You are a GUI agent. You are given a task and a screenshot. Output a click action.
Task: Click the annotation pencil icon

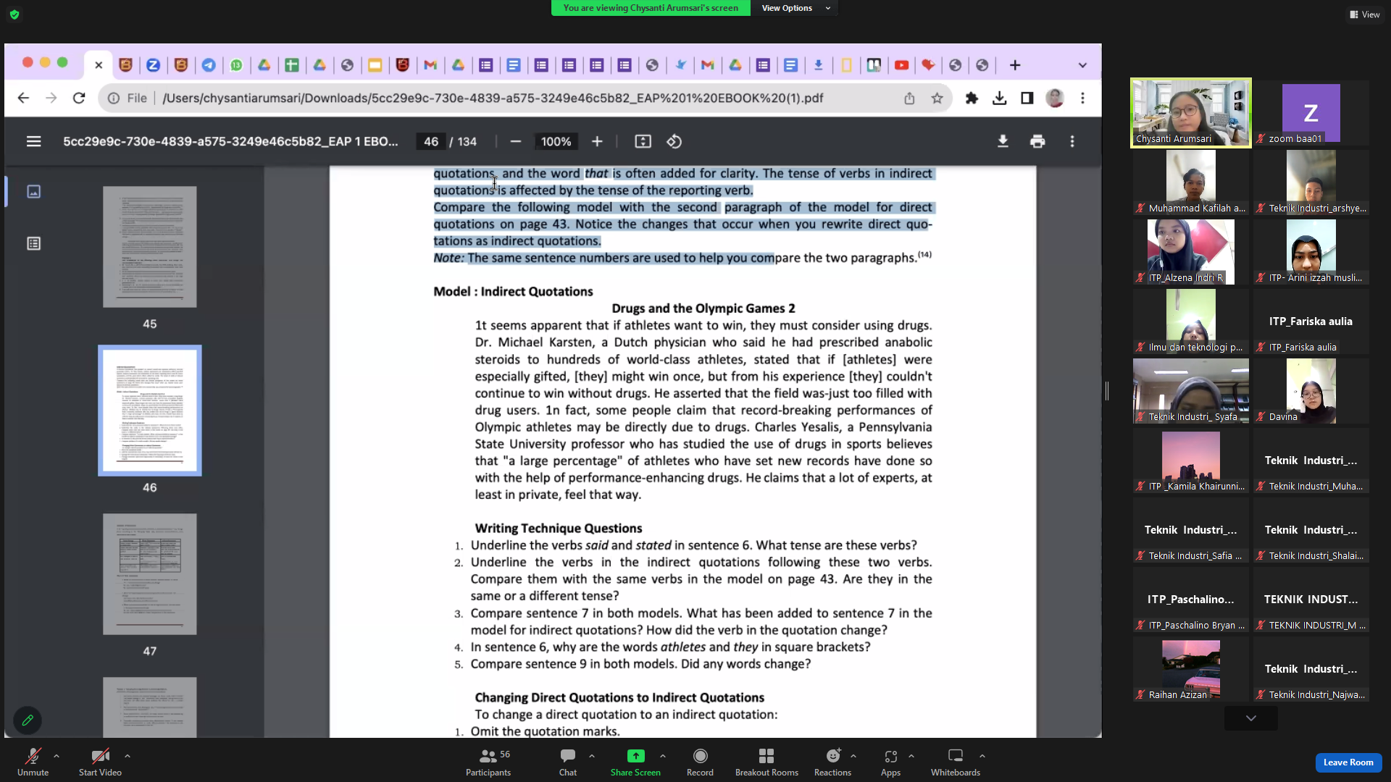pyautogui.click(x=28, y=720)
